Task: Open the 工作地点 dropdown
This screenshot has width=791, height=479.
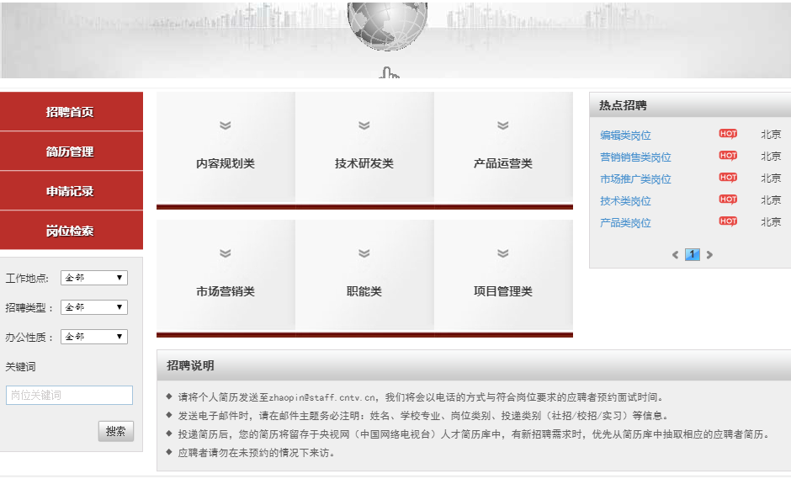Action: point(94,278)
